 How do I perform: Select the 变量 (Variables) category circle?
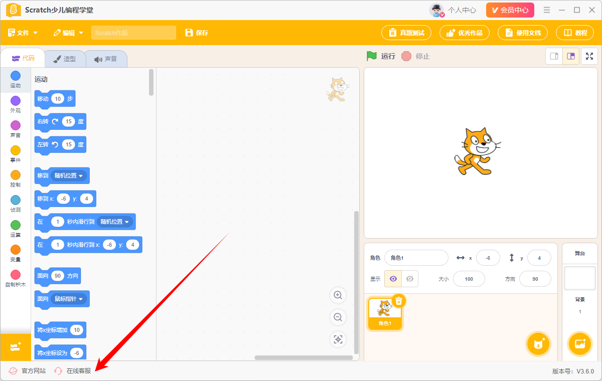tap(16, 250)
